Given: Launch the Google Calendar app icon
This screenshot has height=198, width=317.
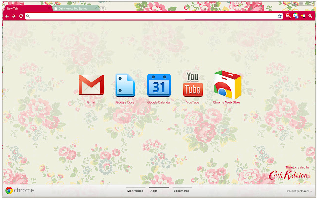Looking at the screenshot, I should pyautogui.click(x=159, y=85).
